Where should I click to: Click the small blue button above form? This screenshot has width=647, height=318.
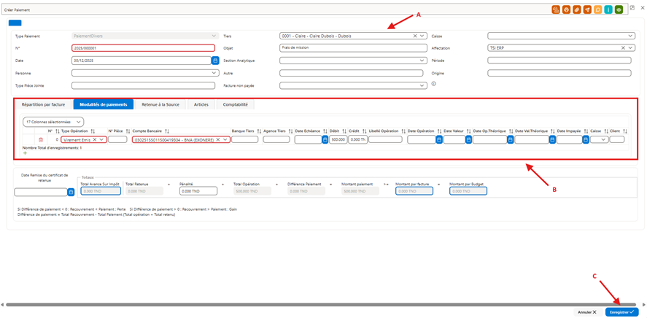pyautogui.click(x=15, y=23)
